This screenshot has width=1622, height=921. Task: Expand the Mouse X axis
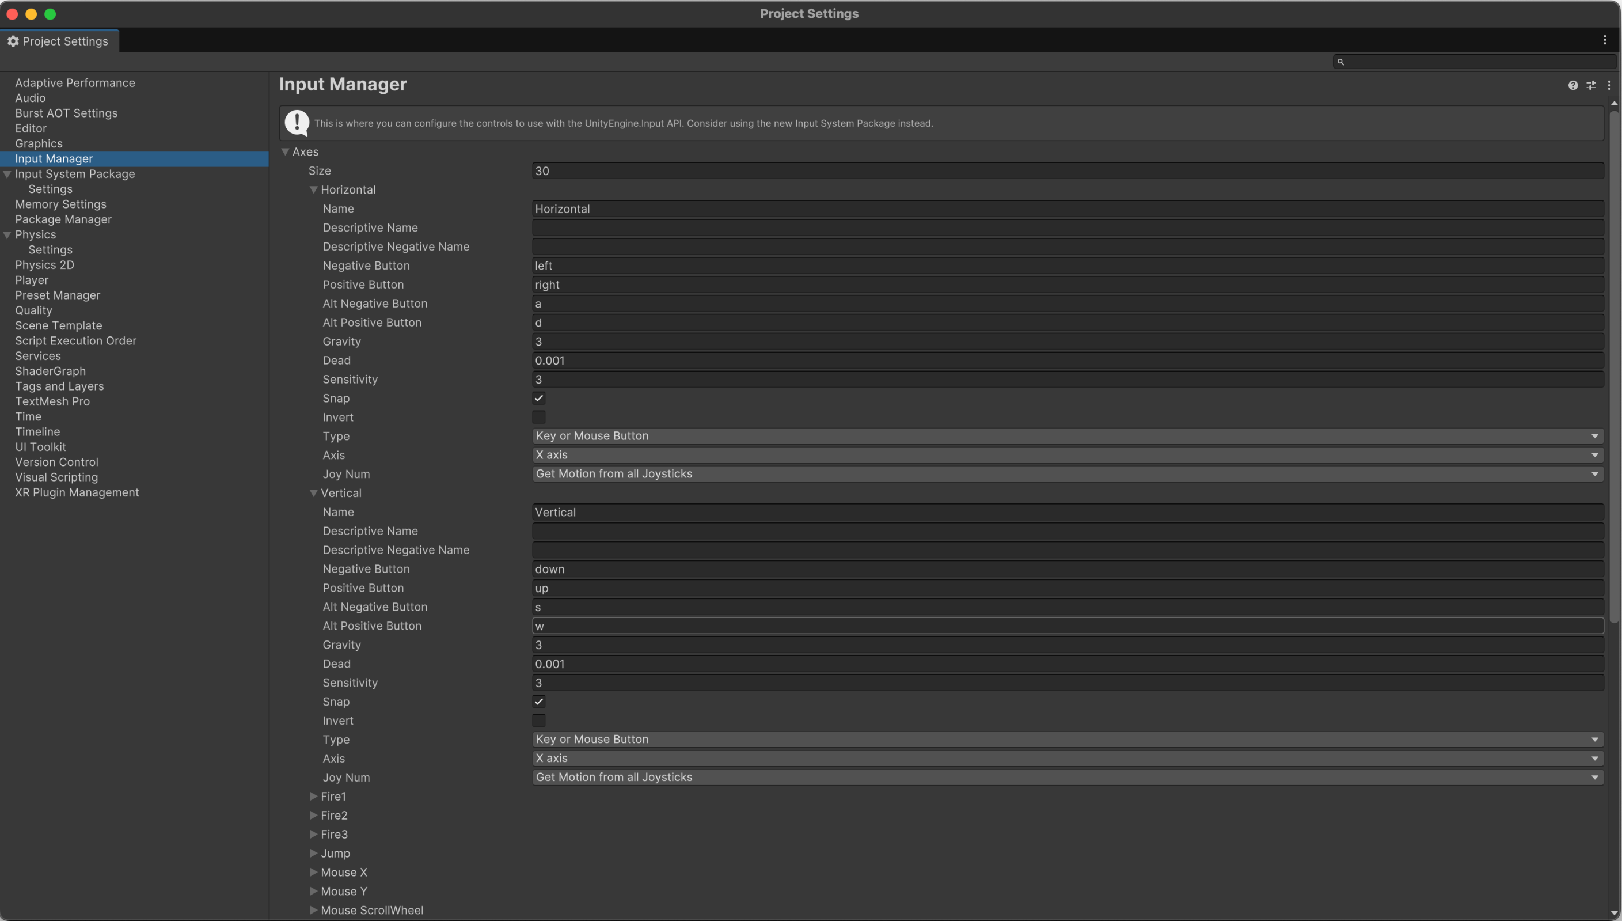313,872
